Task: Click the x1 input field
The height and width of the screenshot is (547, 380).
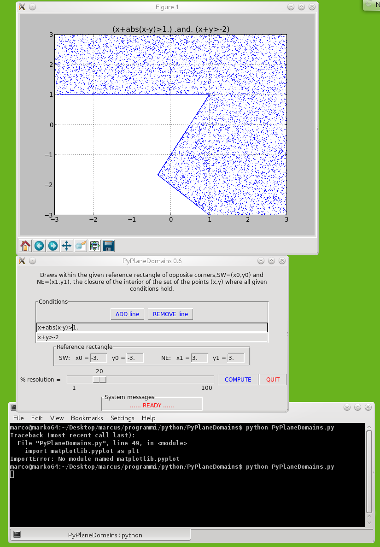Action: (199, 358)
